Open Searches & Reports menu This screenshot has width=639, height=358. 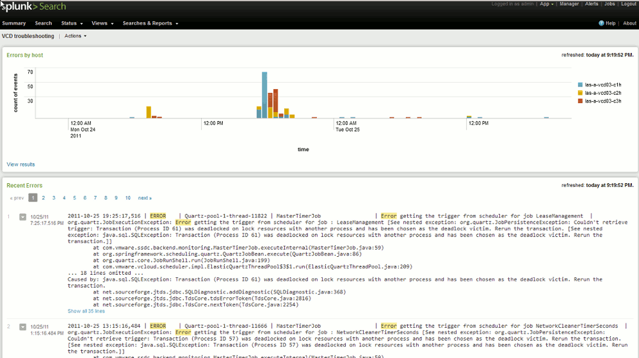tap(150, 23)
